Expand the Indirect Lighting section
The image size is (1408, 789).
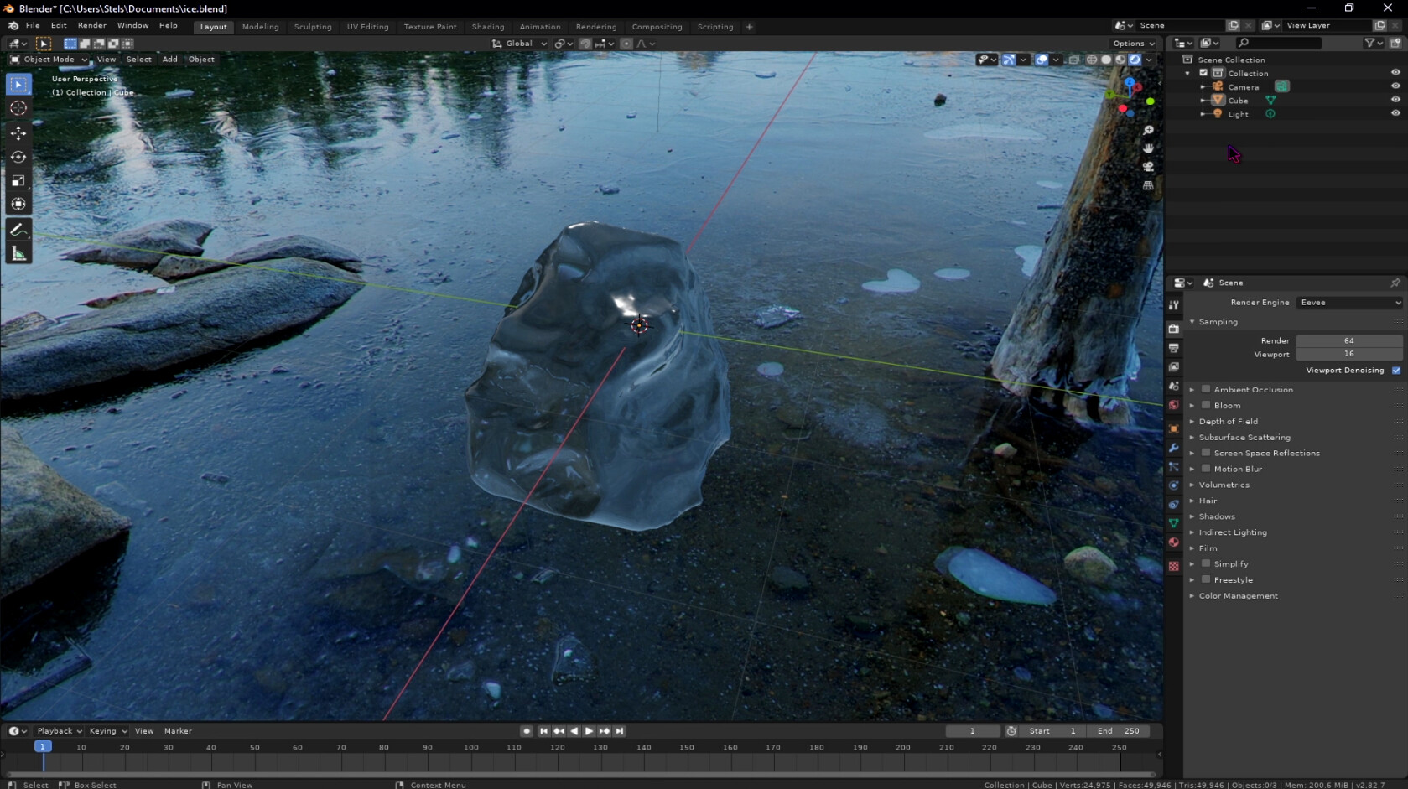pos(1192,532)
